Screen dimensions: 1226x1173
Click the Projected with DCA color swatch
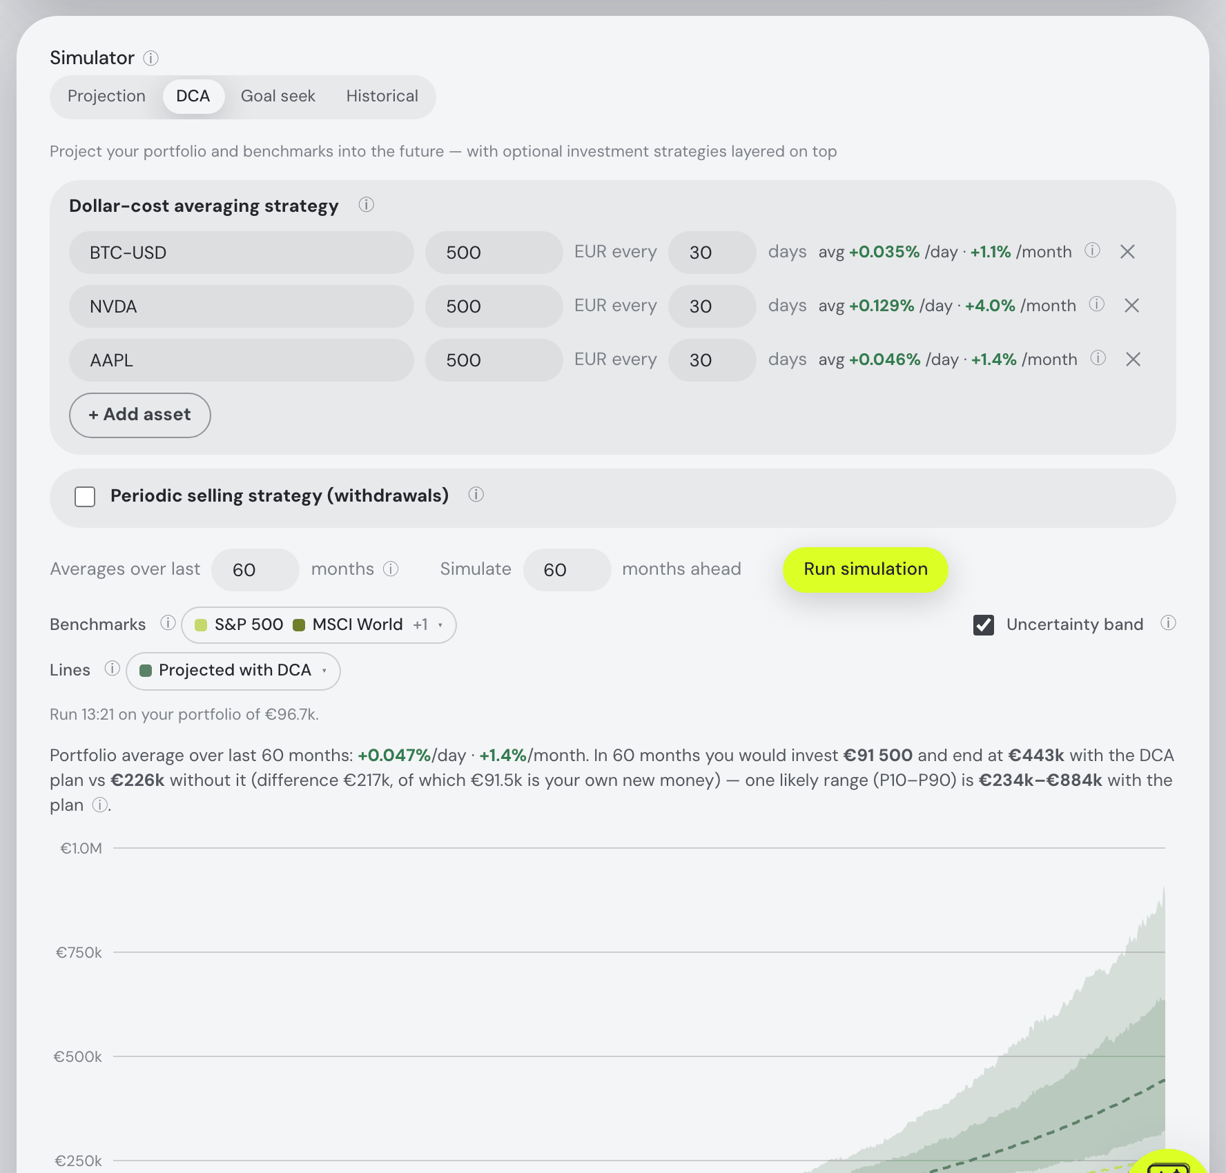coord(146,671)
